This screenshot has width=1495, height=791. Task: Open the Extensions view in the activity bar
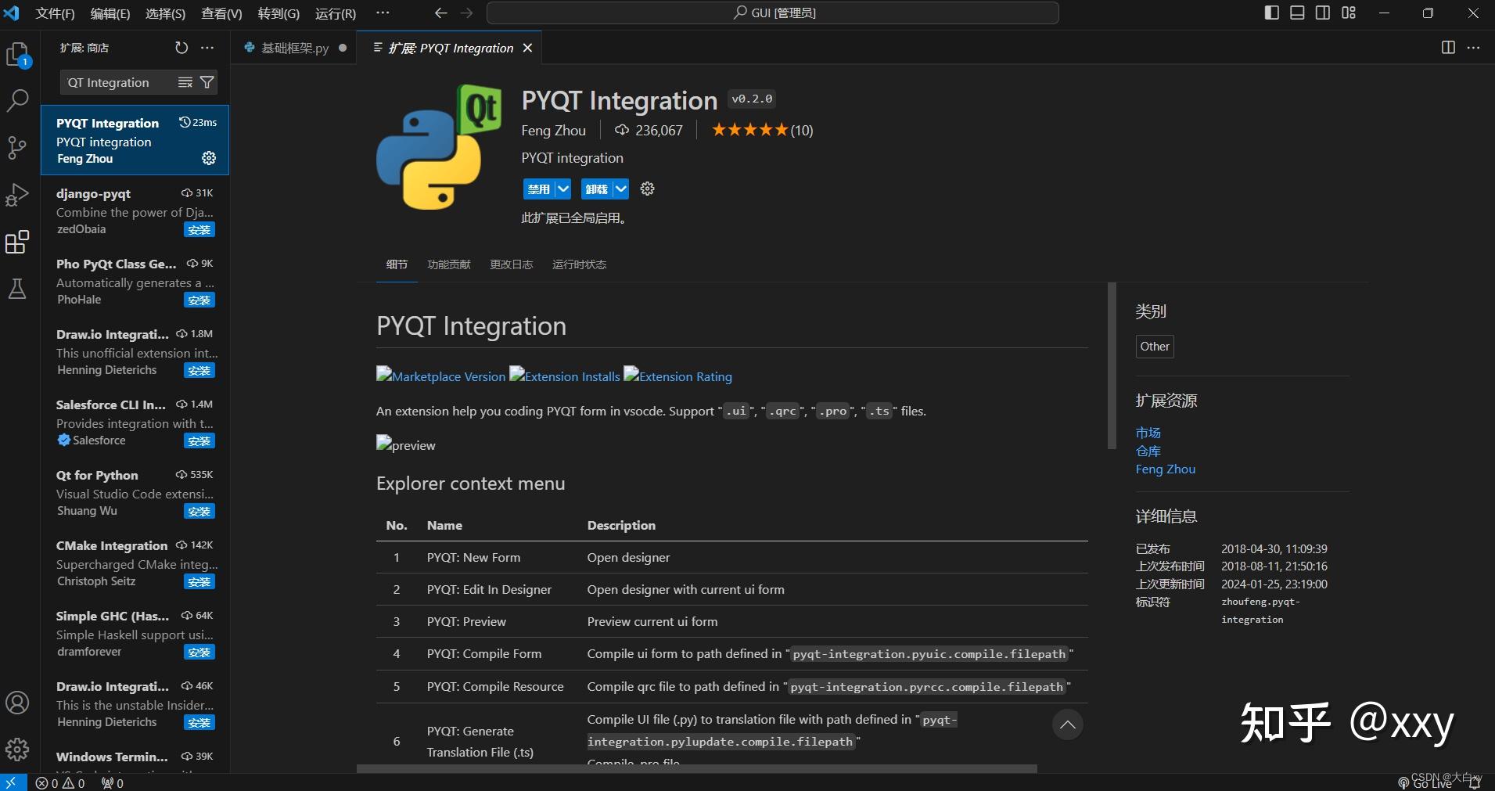point(17,243)
